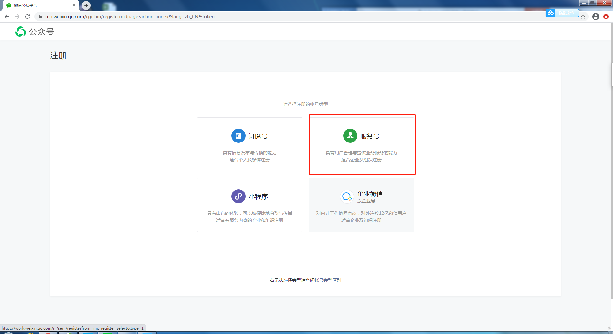Click the green 公众号 logo
This screenshot has width=613, height=334.
click(21, 32)
